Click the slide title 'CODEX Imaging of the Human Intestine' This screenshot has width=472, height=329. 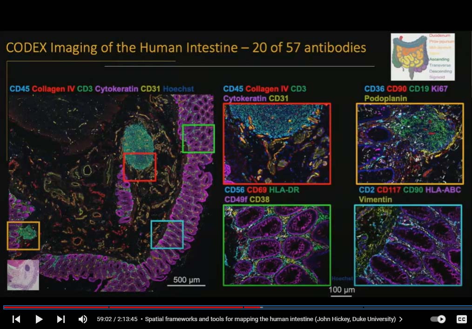pos(122,47)
